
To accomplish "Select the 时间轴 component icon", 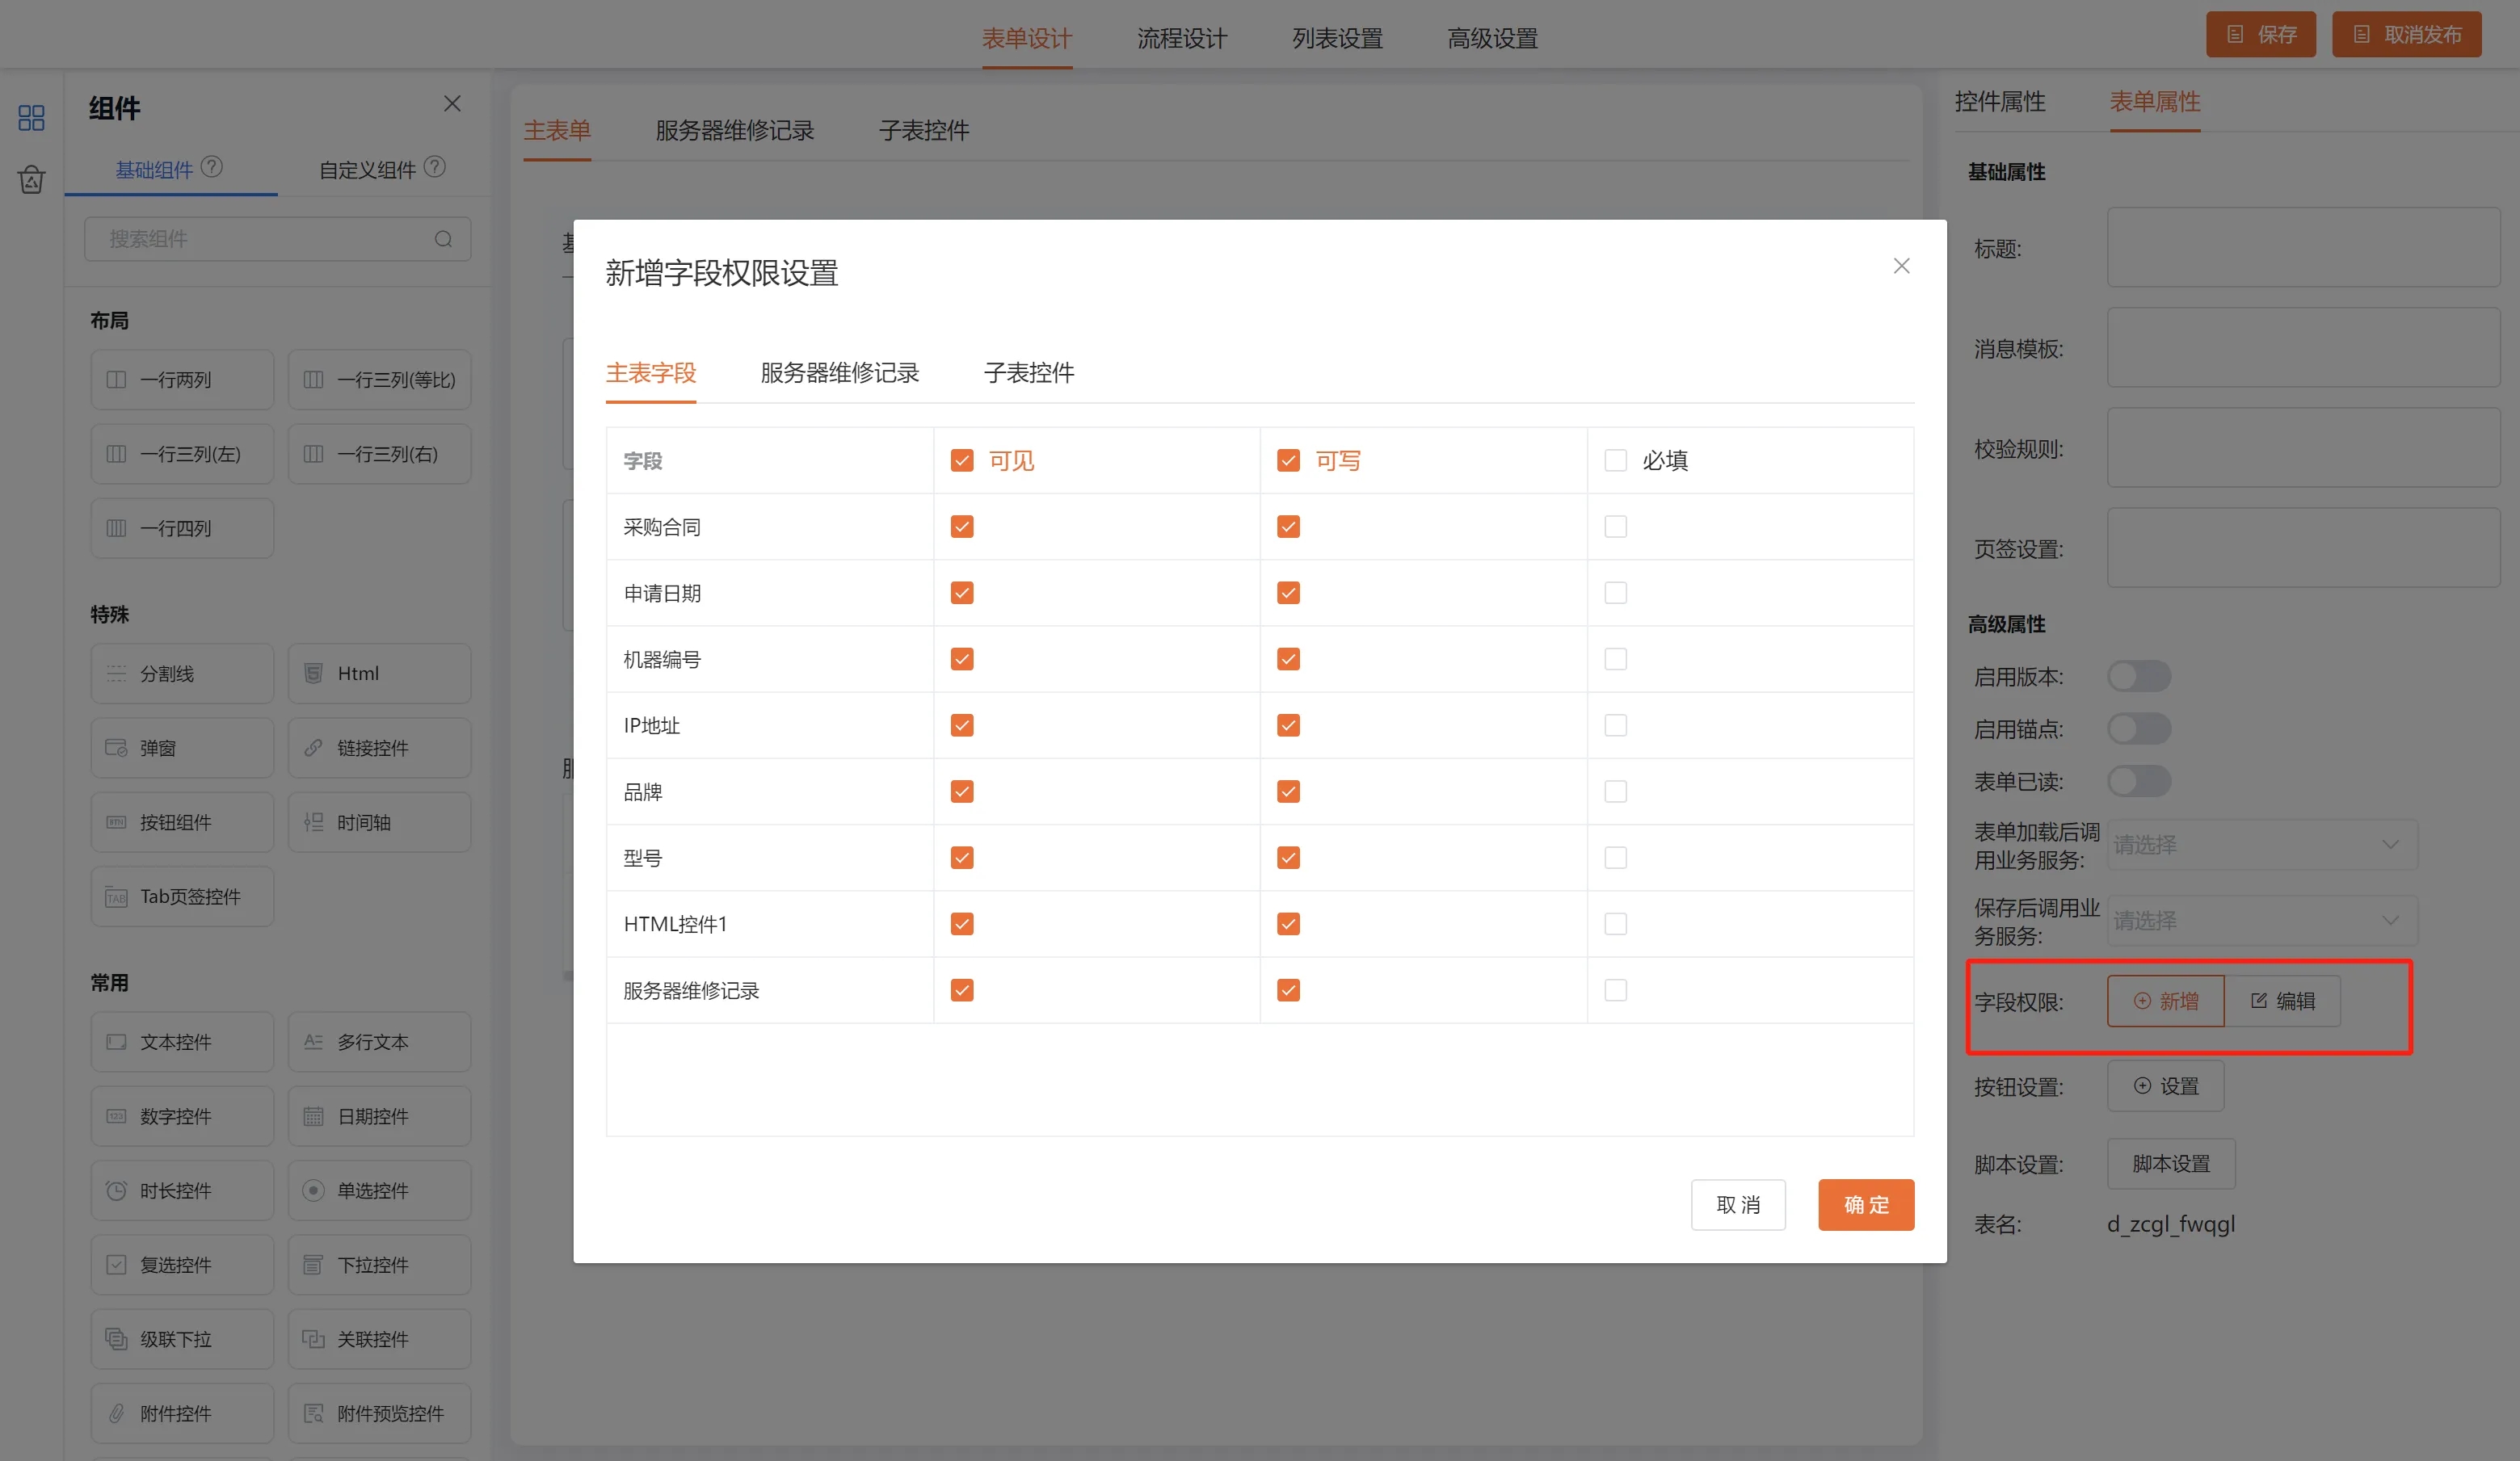I will pyautogui.click(x=313, y=822).
